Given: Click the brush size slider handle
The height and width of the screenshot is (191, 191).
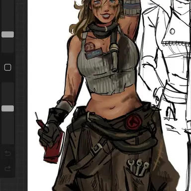Looking at the screenshot, I should [x=7, y=34].
